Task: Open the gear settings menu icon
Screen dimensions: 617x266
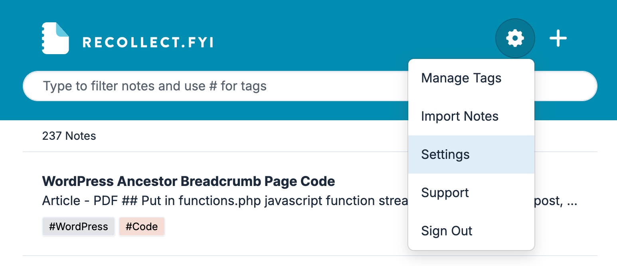Action: [x=515, y=38]
